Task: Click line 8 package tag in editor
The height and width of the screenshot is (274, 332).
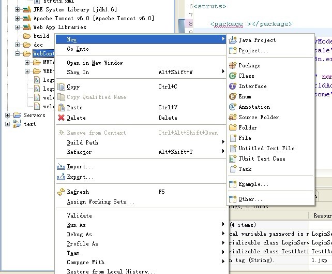Action: point(251,24)
